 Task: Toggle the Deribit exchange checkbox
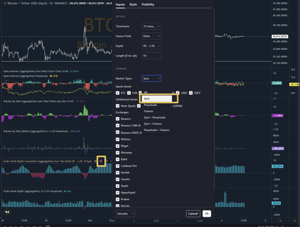(x=118, y=173)
